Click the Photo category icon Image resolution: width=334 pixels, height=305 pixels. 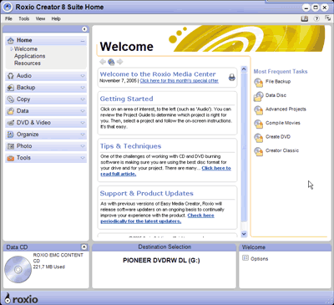[x=11, y=146]
